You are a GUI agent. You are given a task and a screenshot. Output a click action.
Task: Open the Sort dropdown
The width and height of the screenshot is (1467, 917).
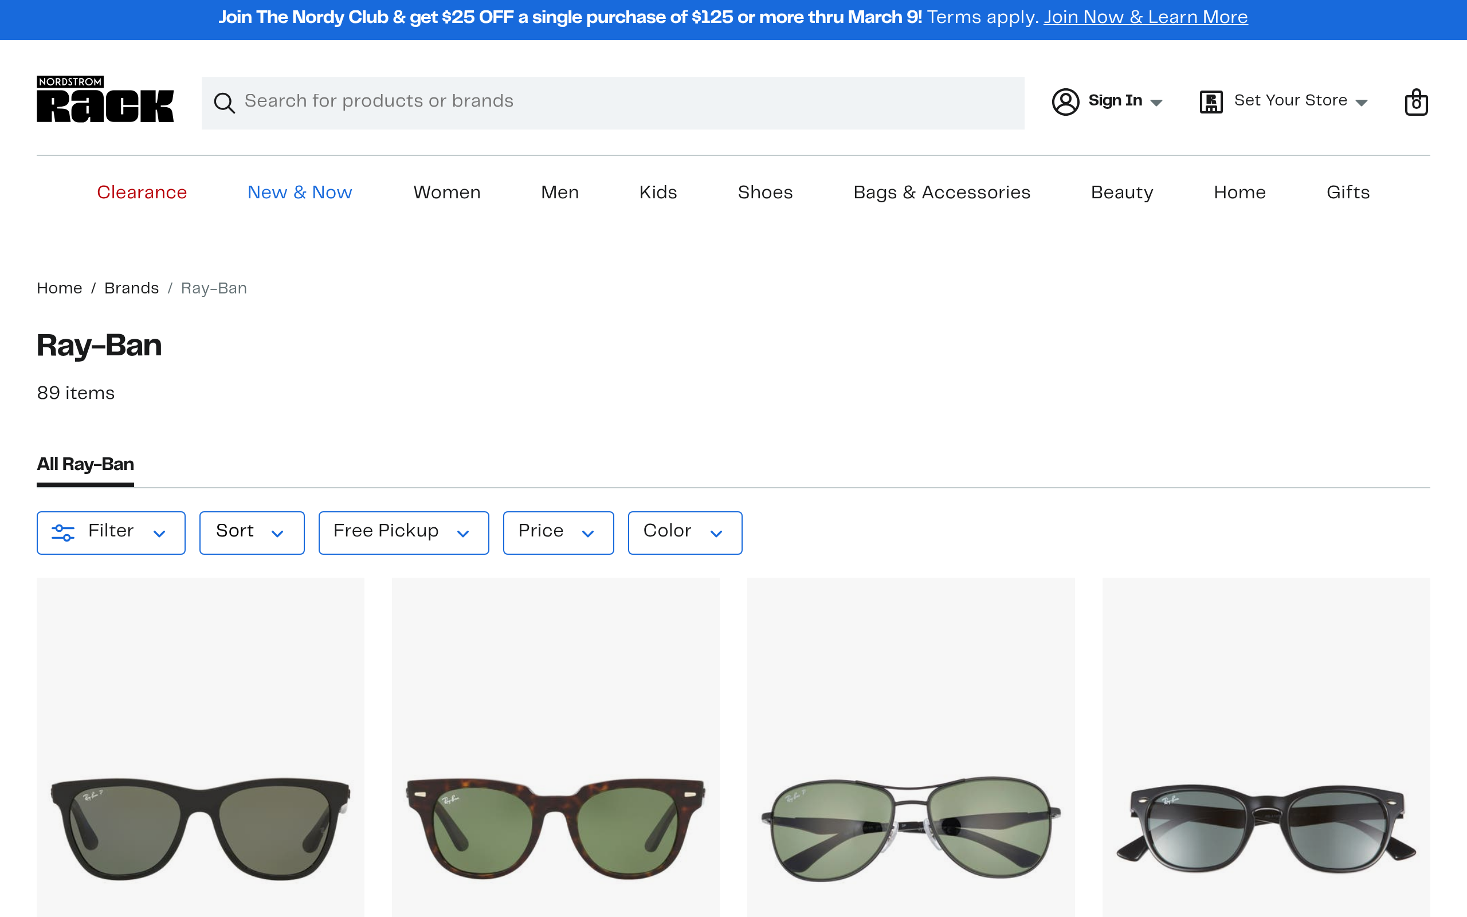tap(252, 532)
